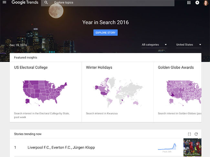Refresh the trending stories list

(196, 134)
